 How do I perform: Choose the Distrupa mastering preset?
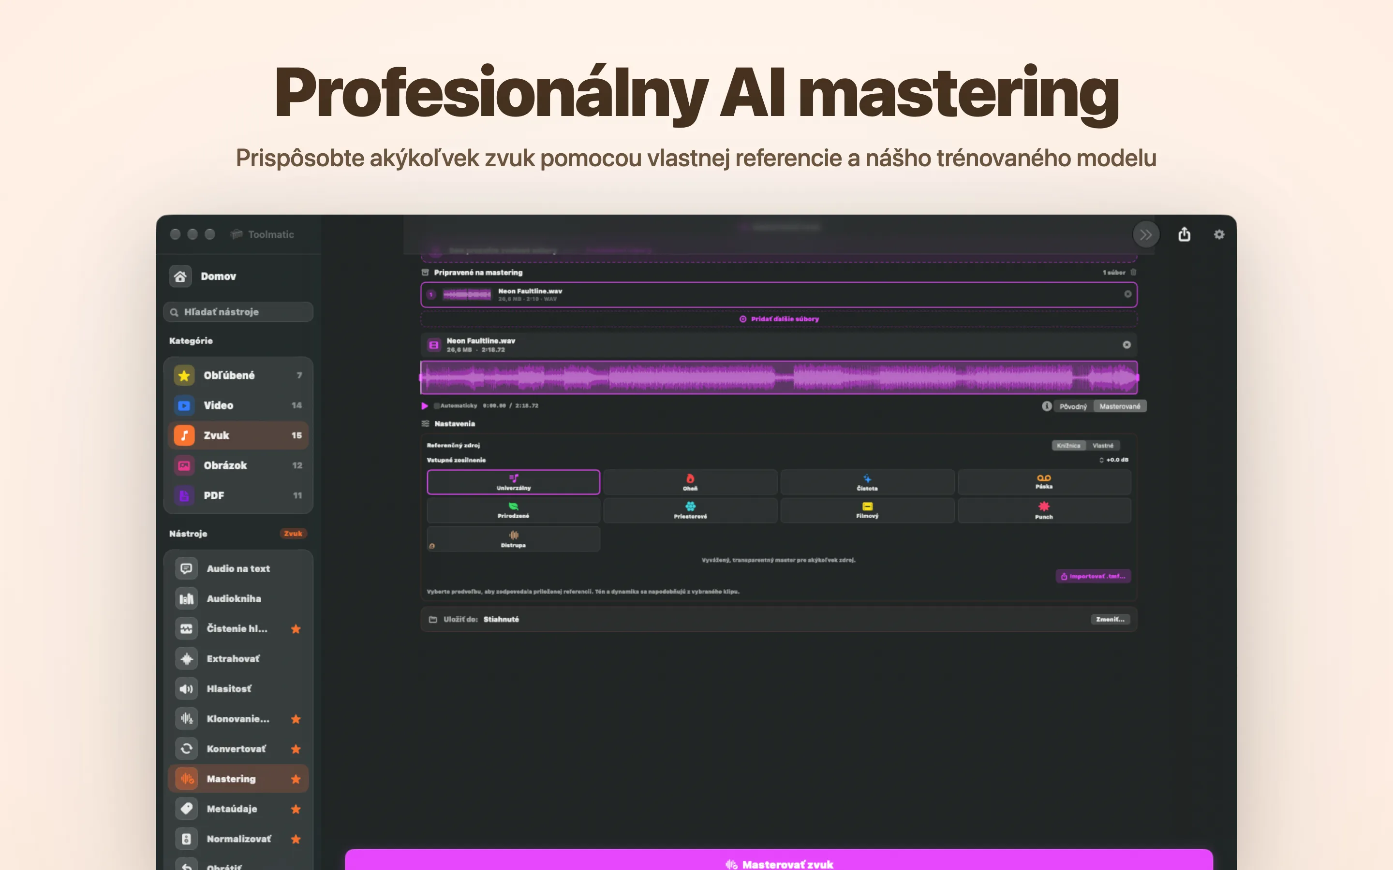514,539
